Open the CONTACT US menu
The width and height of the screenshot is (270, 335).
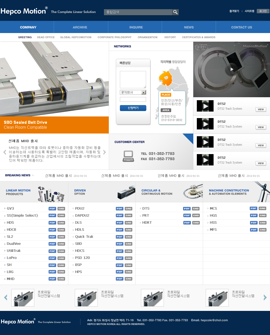click(x=242, y=27)
